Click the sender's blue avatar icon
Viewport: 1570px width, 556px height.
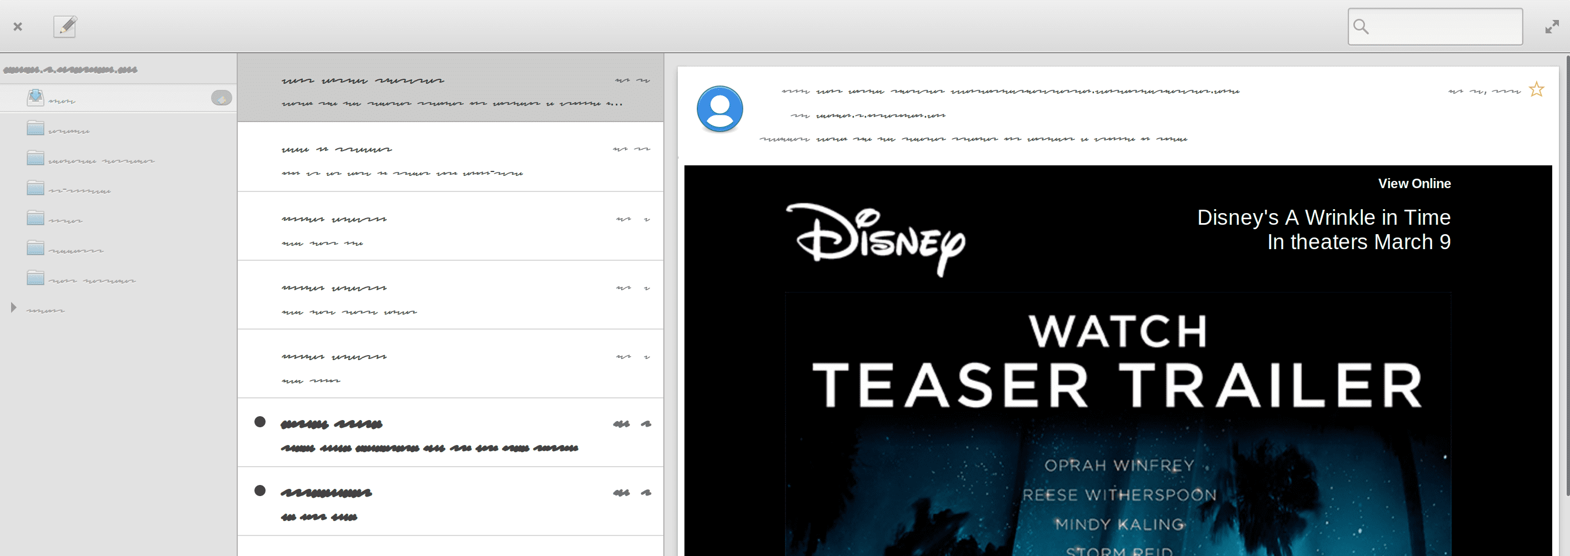click(x=720, y=109)
